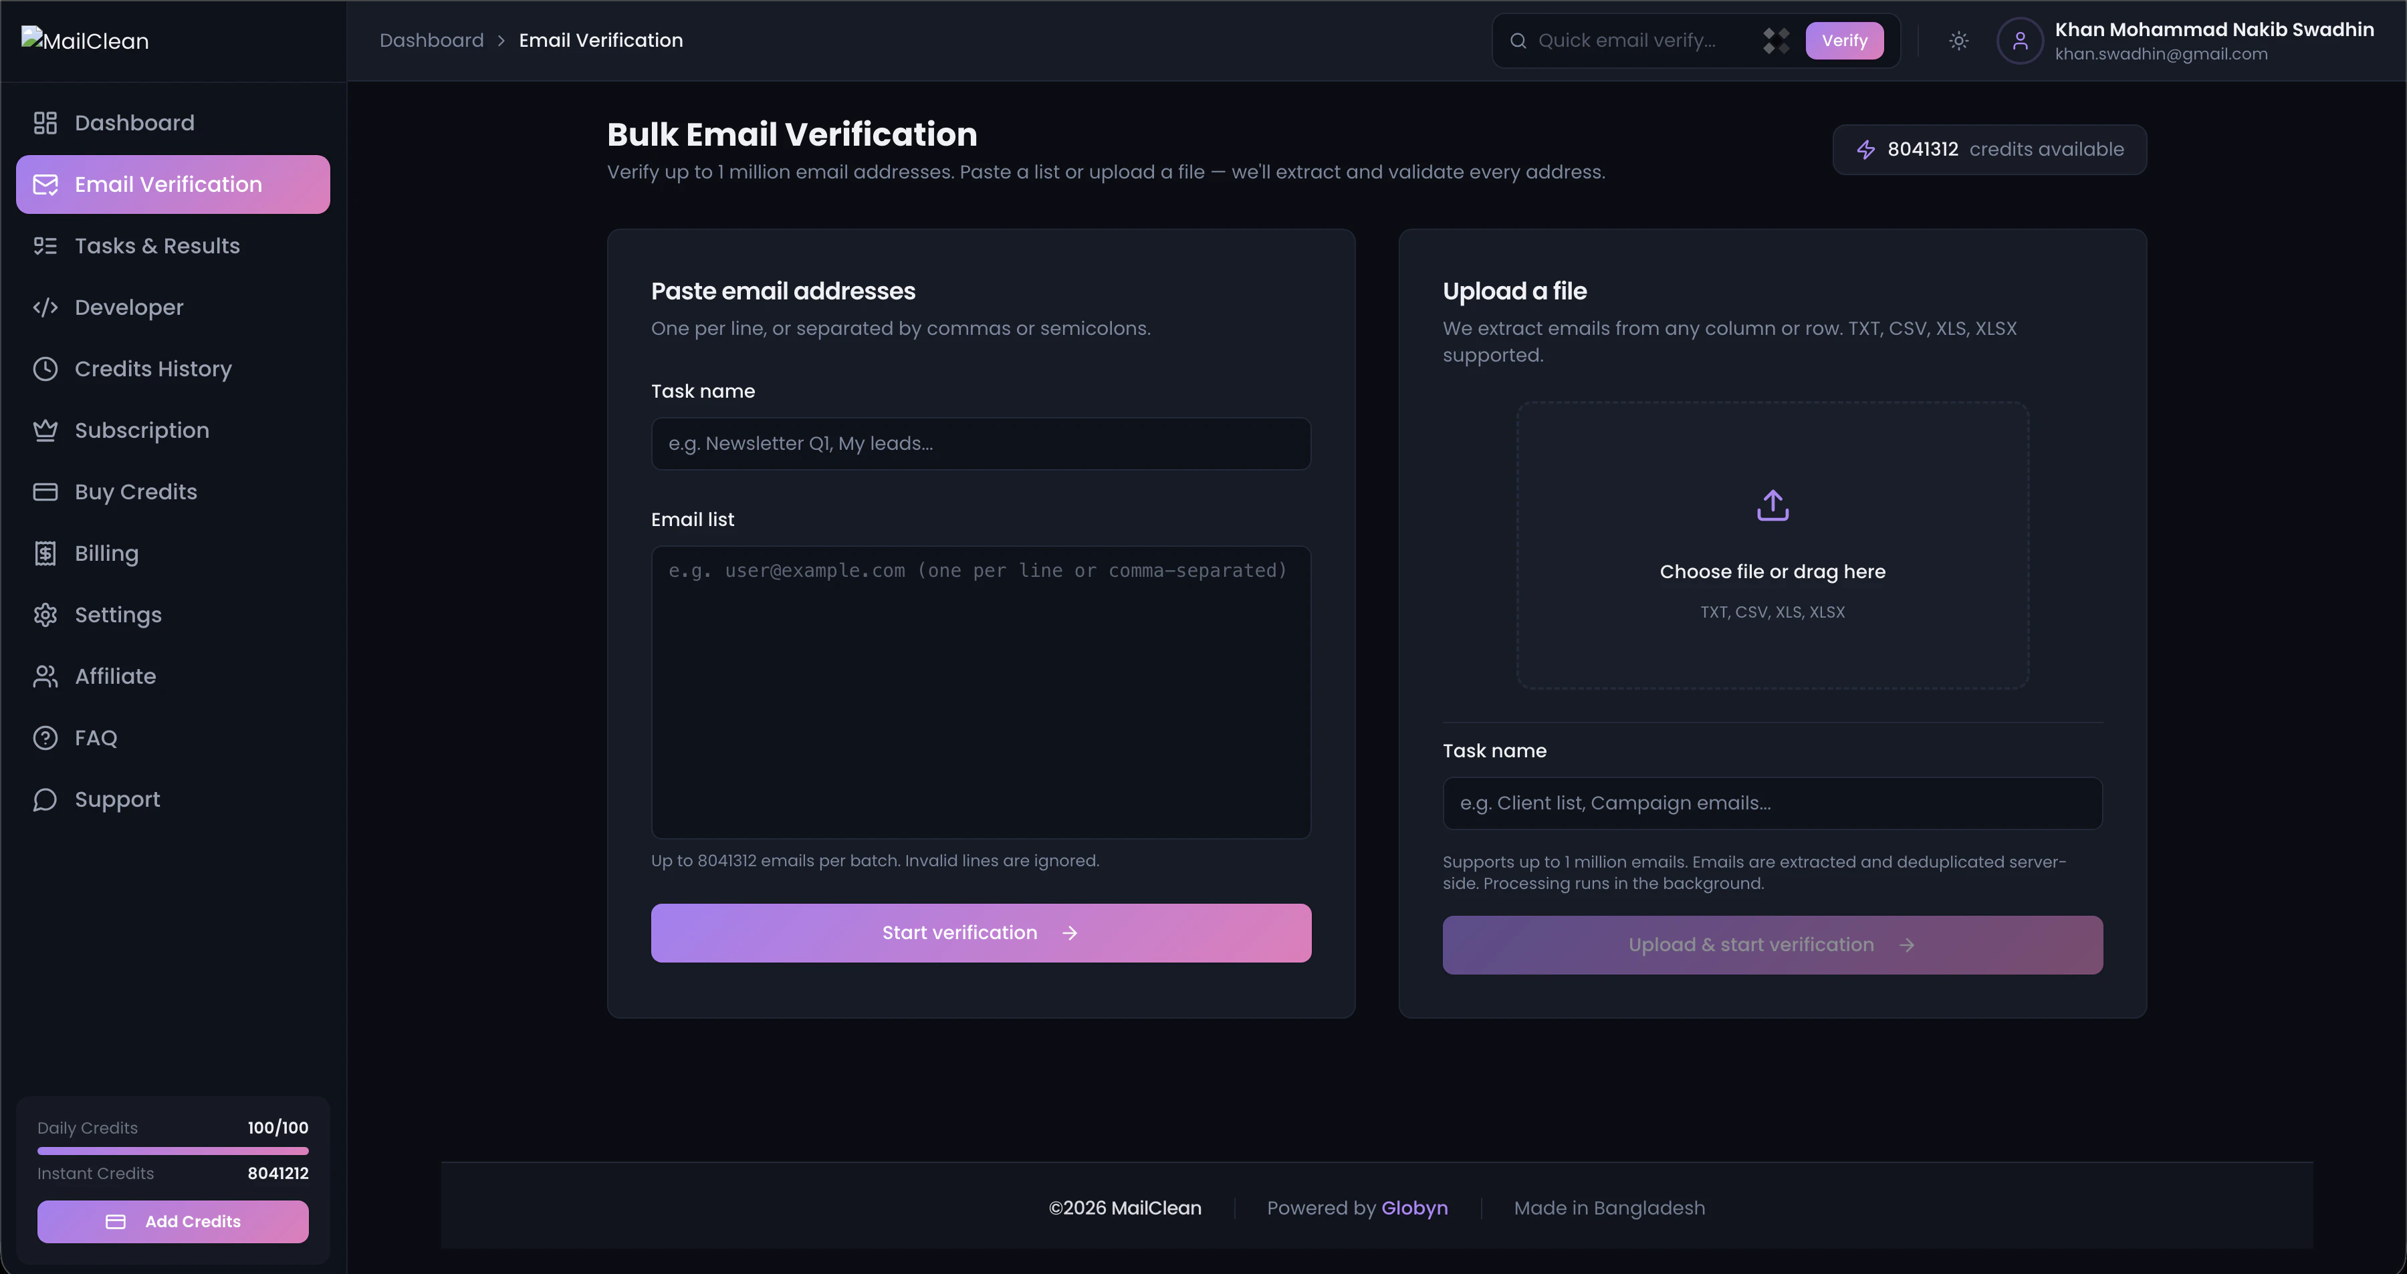
Task: Open Billing section
Action: coord(106,553)
